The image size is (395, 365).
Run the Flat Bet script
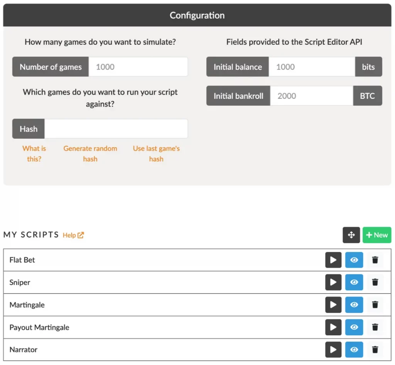(333, 260)
